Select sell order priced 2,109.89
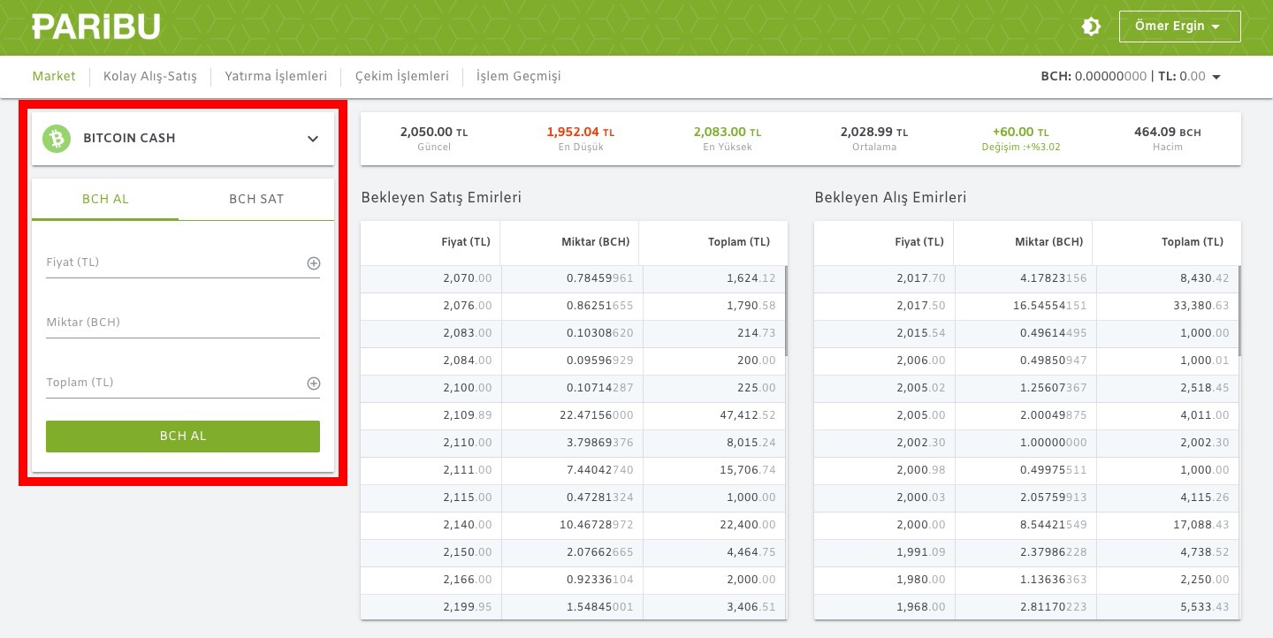 pyautogui.click(x=573, y=416)
